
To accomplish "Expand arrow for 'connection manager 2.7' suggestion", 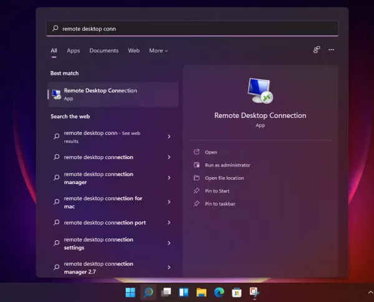I will click(169, 268).
